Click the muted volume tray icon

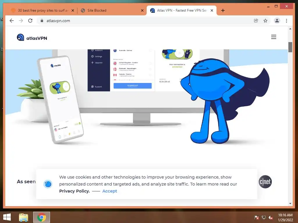click(270, 217)
